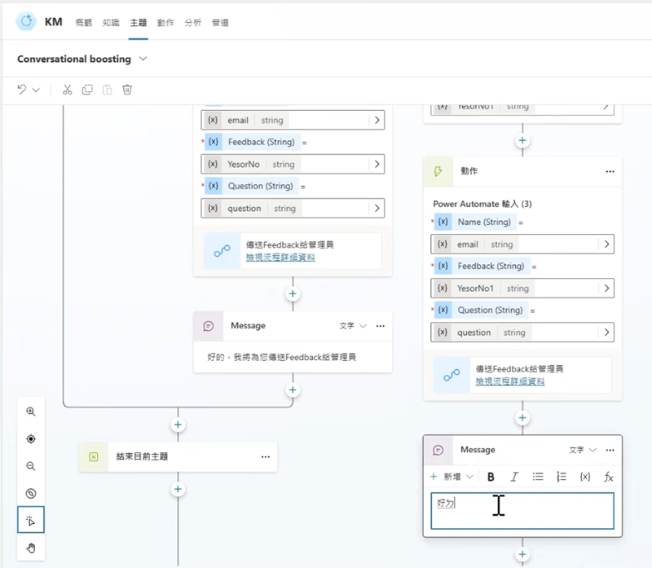Click the zoom out magnifier icon
Screen dimensions: 652x568
pos(31,466)
